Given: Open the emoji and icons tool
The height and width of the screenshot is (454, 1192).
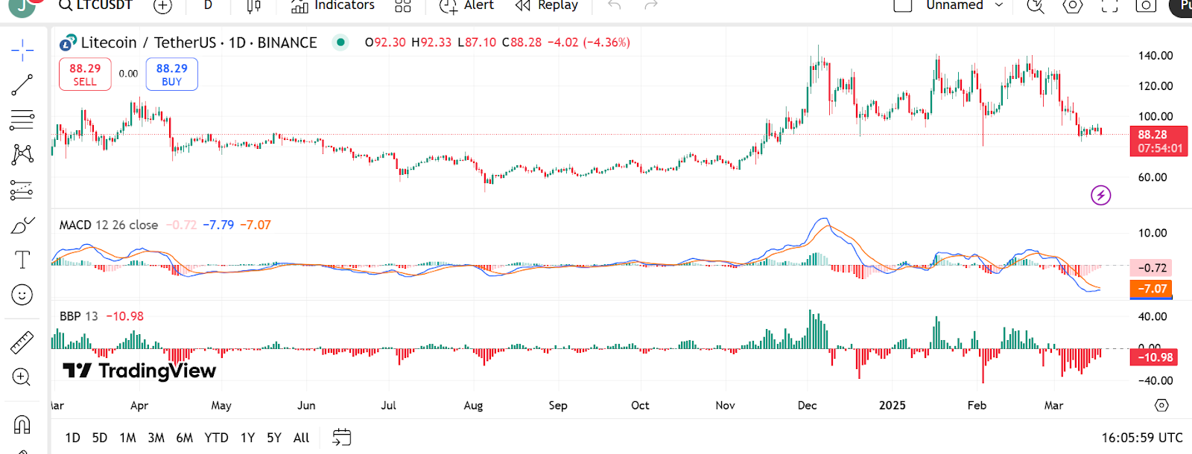Looking at the screenshot, I should [x=22, y=295].
